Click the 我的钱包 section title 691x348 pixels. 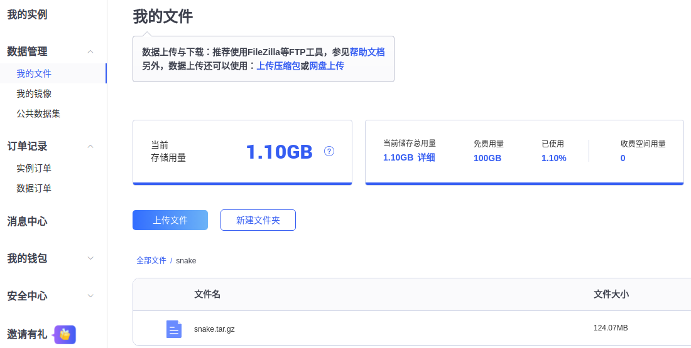point(27,258)
